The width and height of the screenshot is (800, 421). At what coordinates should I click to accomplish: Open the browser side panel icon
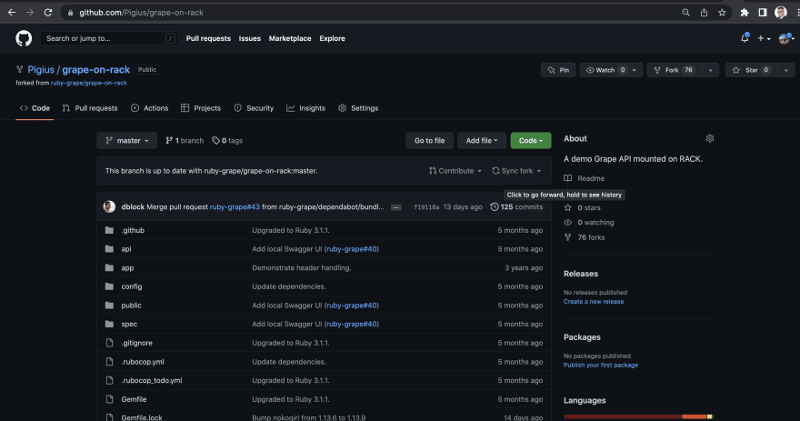point(762,12)
